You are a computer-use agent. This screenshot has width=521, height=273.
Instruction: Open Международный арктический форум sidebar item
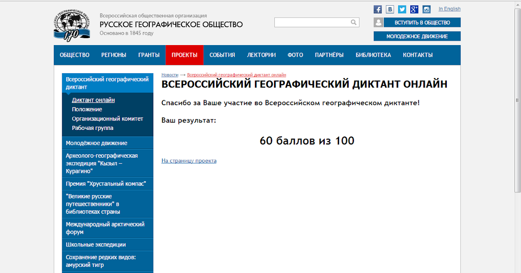pos(108,228)
